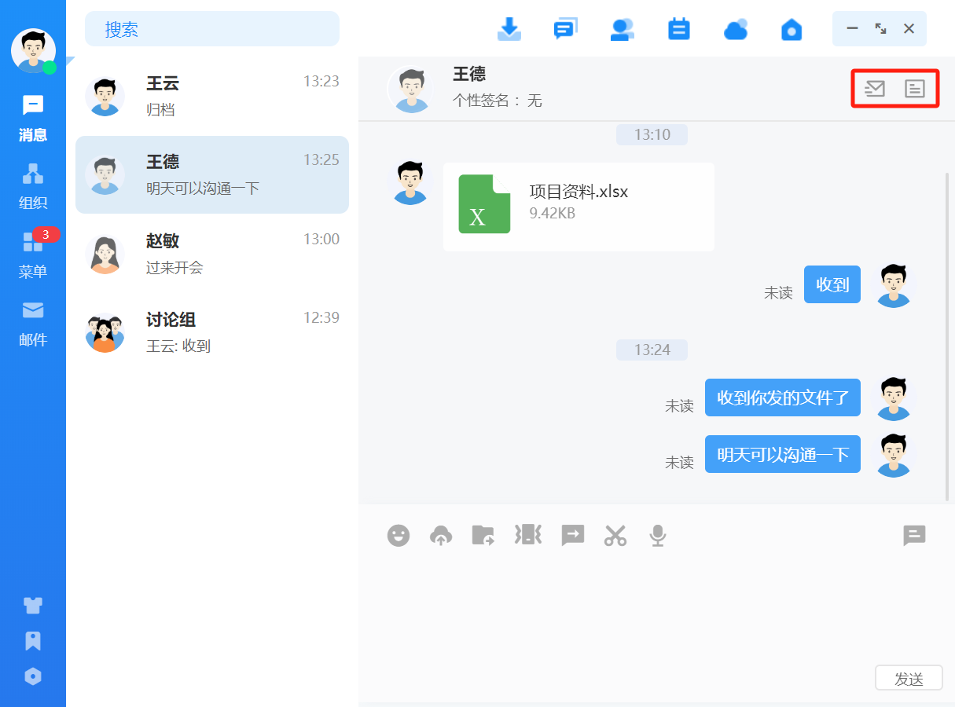The height and width of the screenshot is (707, 955).
Task: Click the send email icon in chat header
Action: (x=874, y=89)
